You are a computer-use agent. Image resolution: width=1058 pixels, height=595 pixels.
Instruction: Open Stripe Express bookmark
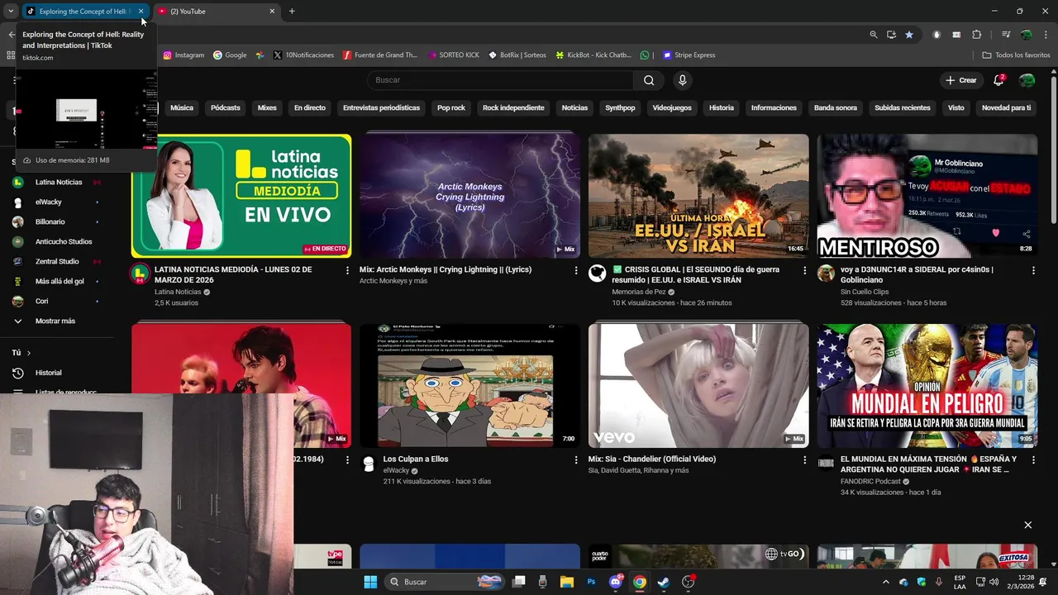pos(689,55)
